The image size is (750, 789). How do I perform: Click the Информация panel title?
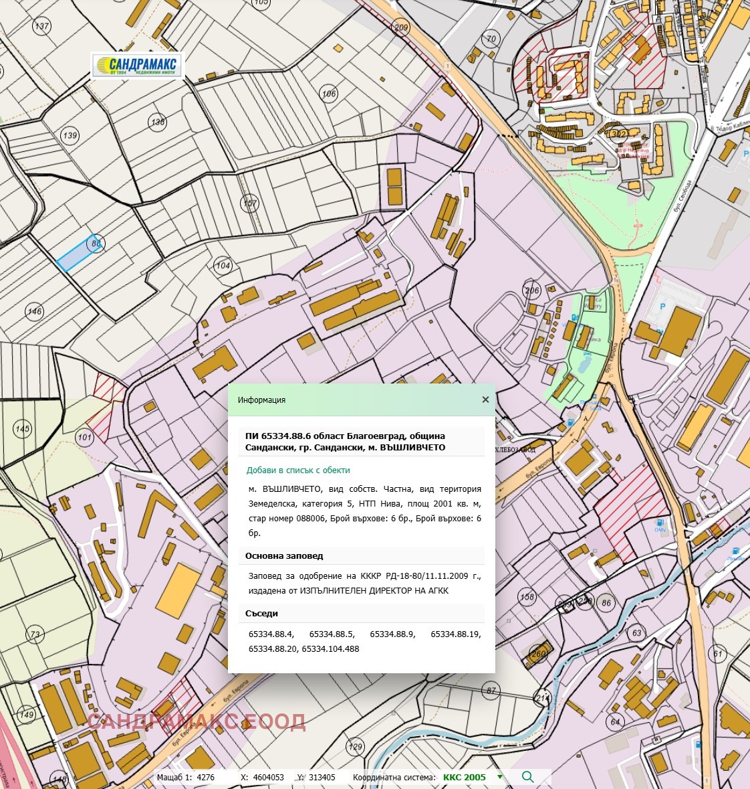(x=261, y=400)
